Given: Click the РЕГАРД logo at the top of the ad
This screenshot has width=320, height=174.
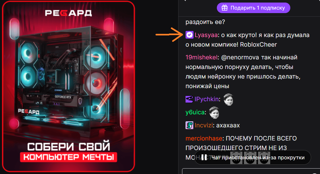Looking at the screenshot, I should click(68, 13).
